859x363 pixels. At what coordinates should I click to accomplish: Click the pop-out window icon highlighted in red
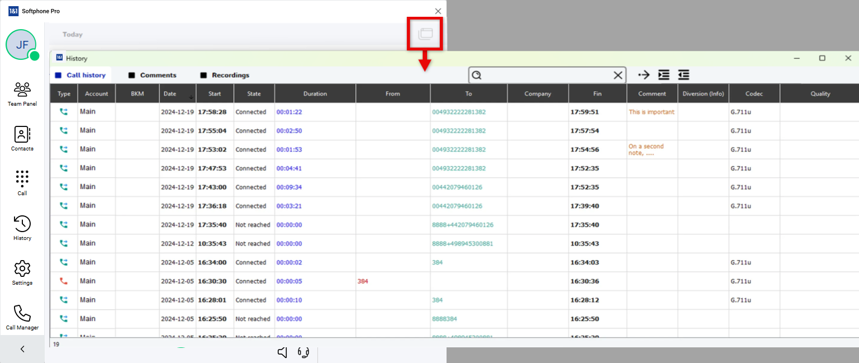[425, 34]
